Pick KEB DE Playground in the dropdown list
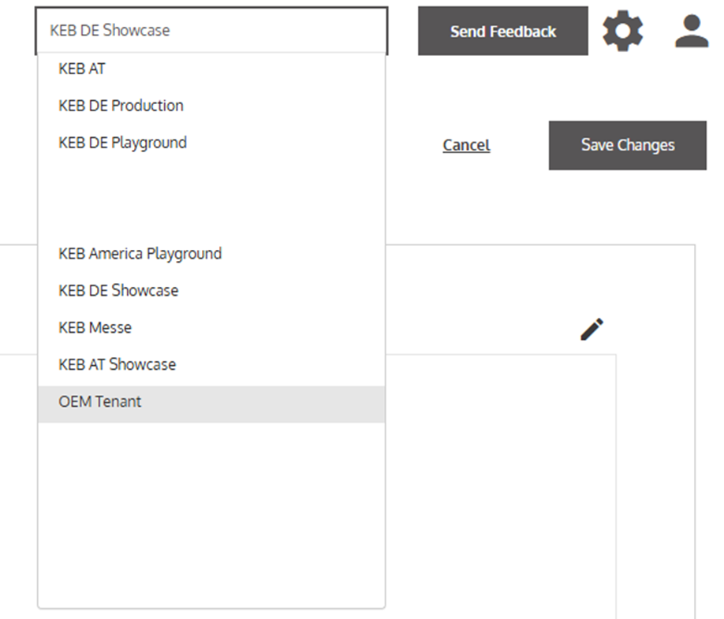The width and height of the screenshot is (724, 619). click(x=122, y=143)
